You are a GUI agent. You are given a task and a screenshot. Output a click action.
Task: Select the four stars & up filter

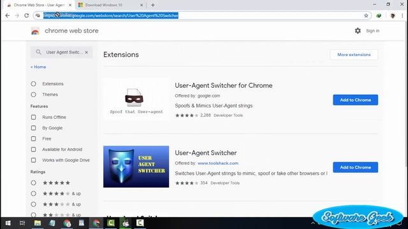33,193
